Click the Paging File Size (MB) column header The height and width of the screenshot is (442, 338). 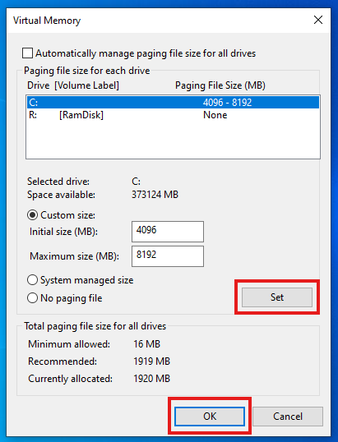click(x=220, y=85)
